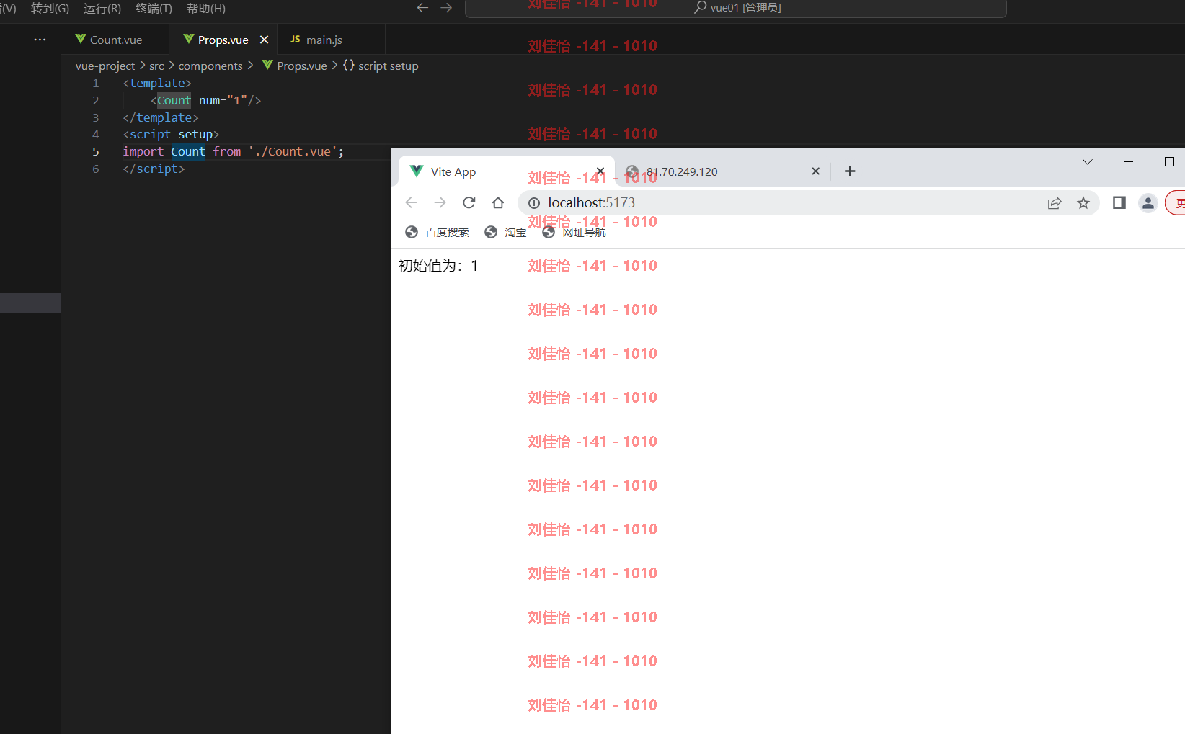
Task: Go to the browser home page
Action: click(x=498, y=202)
